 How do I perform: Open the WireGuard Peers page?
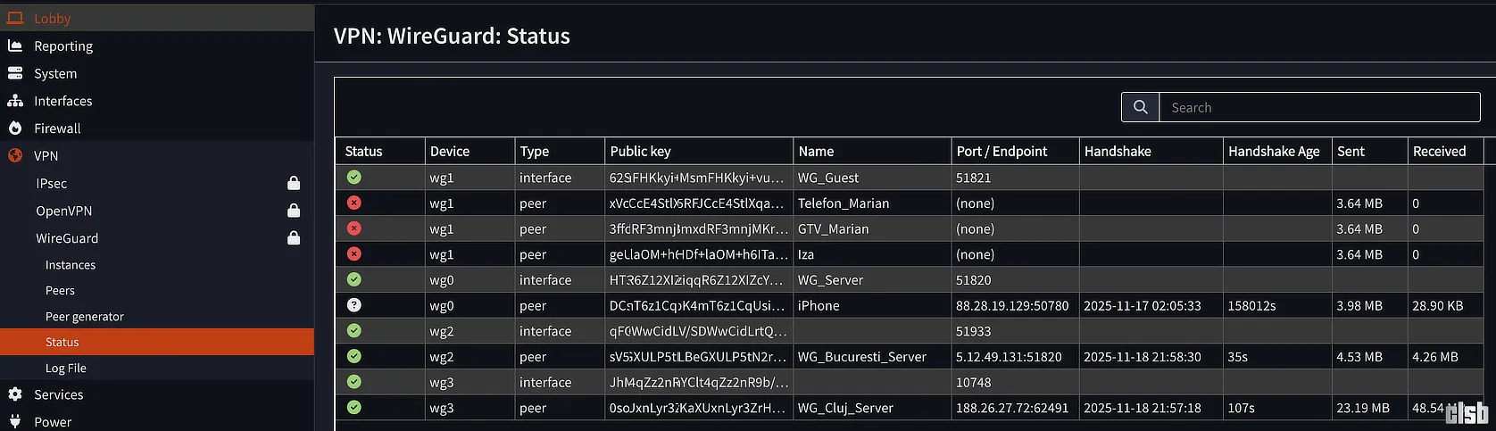point(60,291)
